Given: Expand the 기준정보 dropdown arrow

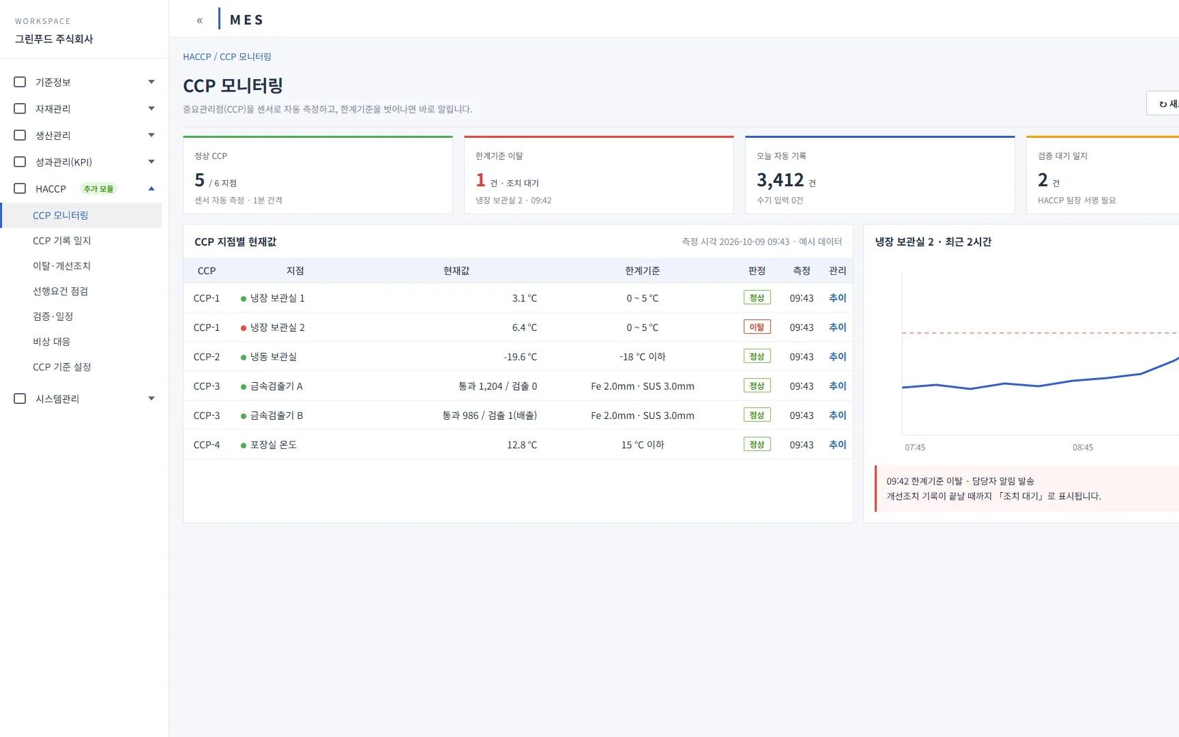Looking at the screenshot, I should tap(151, 82).
